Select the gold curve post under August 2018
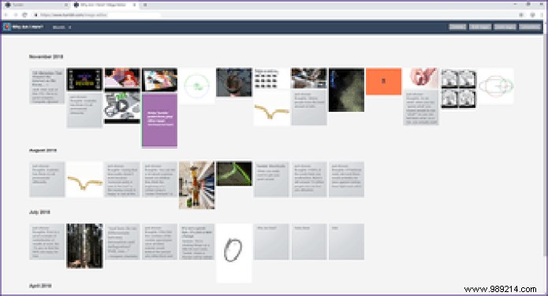Image resolution: width=548 pixels, height=296 pixels. click(84, 179)
